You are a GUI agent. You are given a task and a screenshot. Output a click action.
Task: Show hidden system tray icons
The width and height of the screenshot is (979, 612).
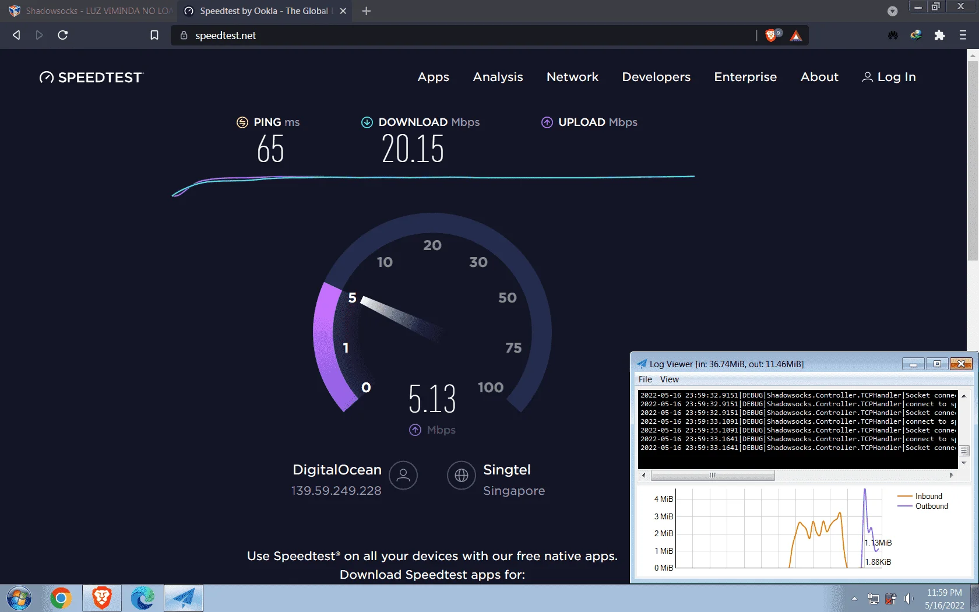click(854, 599)
